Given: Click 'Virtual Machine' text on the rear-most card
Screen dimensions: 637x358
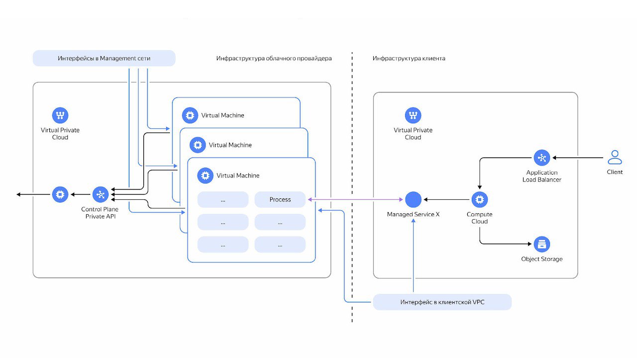Looking at the screenshot, I should pos(223,115).
